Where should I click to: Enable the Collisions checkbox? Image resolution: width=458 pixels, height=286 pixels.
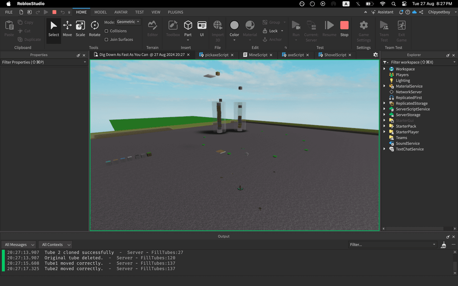tap(106, 31)
